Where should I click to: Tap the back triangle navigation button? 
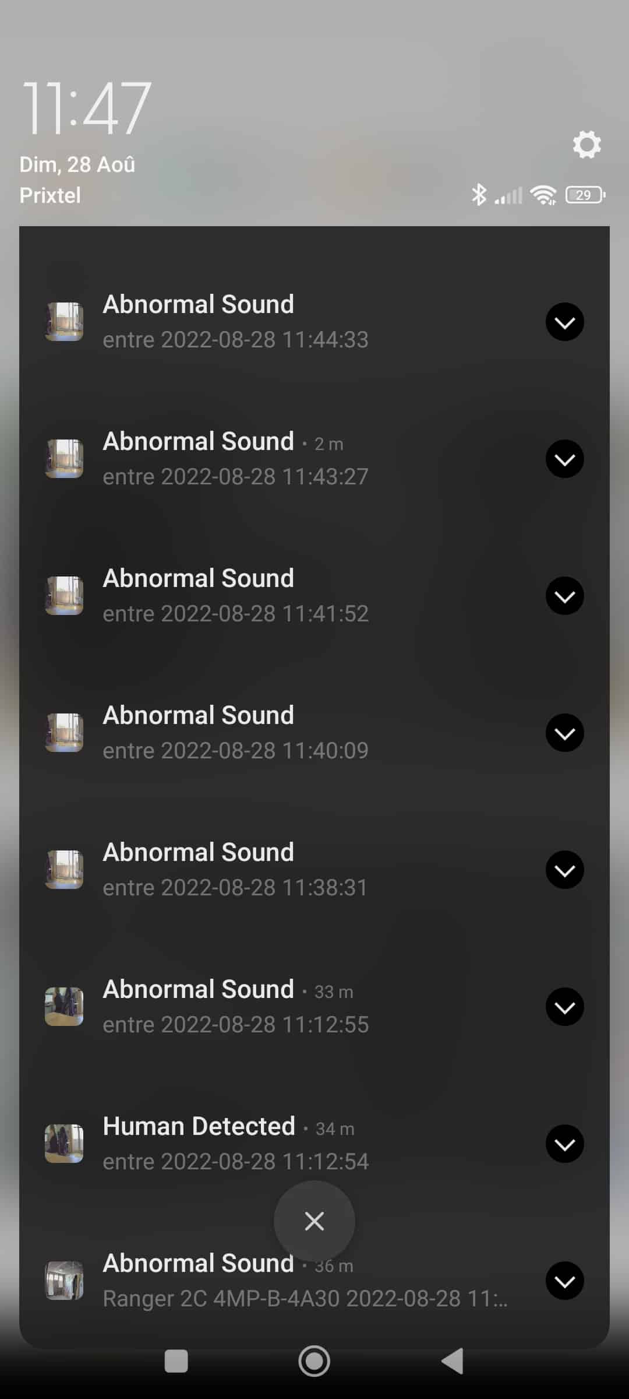[453, 1362]
